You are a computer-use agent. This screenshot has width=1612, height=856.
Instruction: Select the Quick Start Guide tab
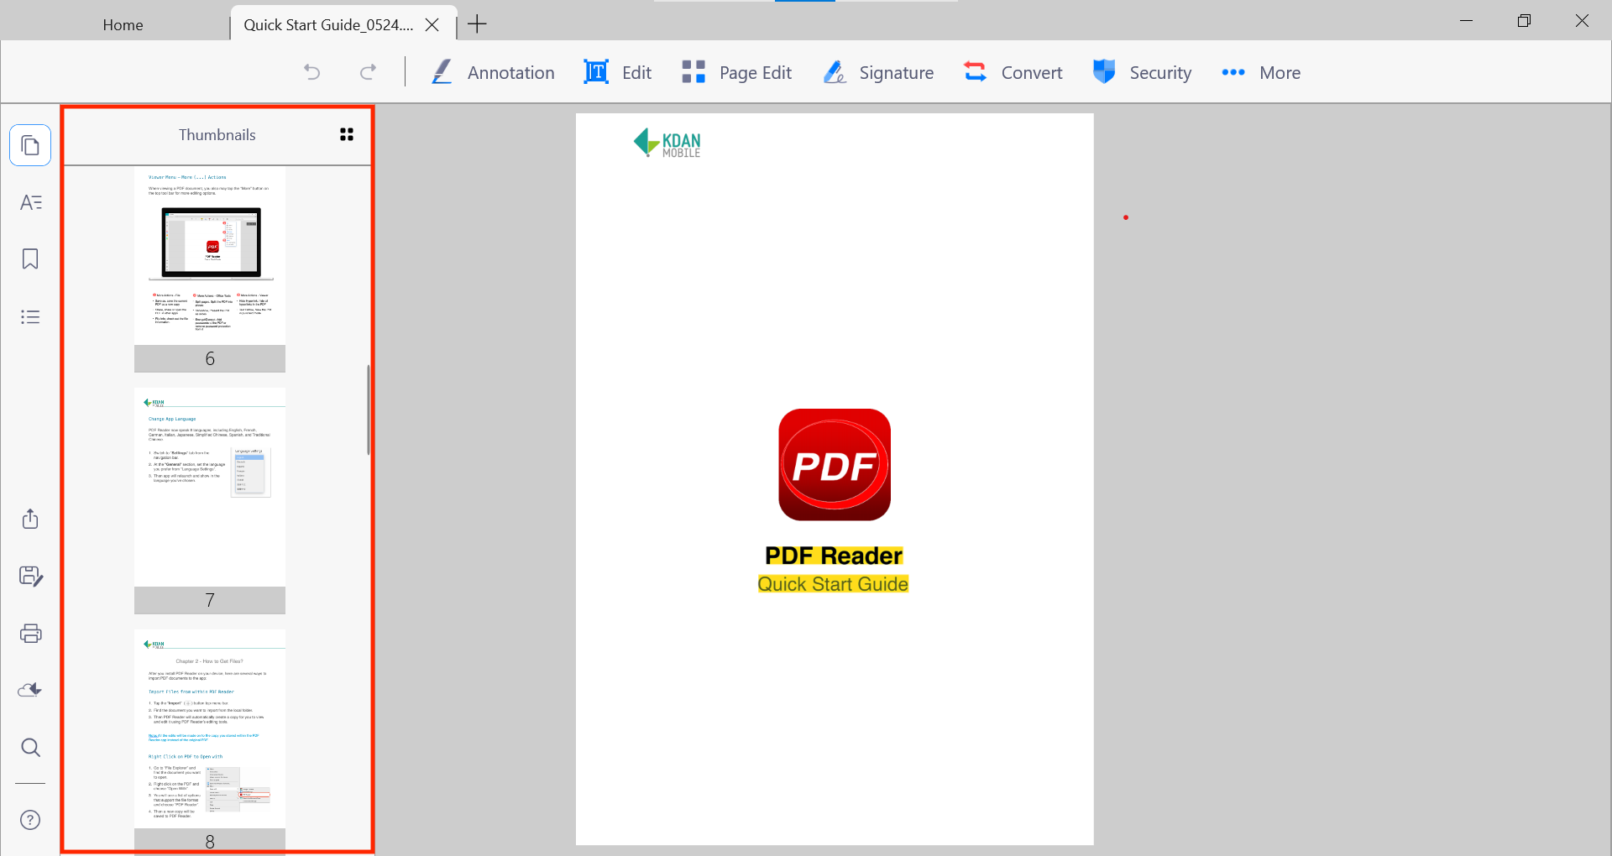328,25
